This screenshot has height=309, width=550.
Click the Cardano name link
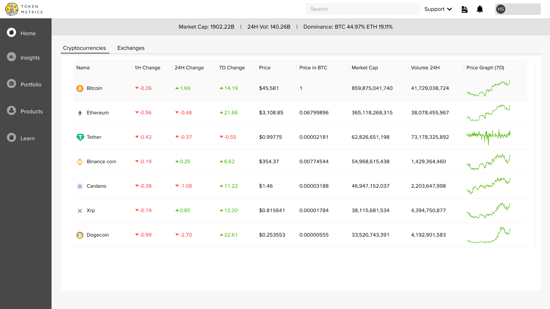[96, 186]
